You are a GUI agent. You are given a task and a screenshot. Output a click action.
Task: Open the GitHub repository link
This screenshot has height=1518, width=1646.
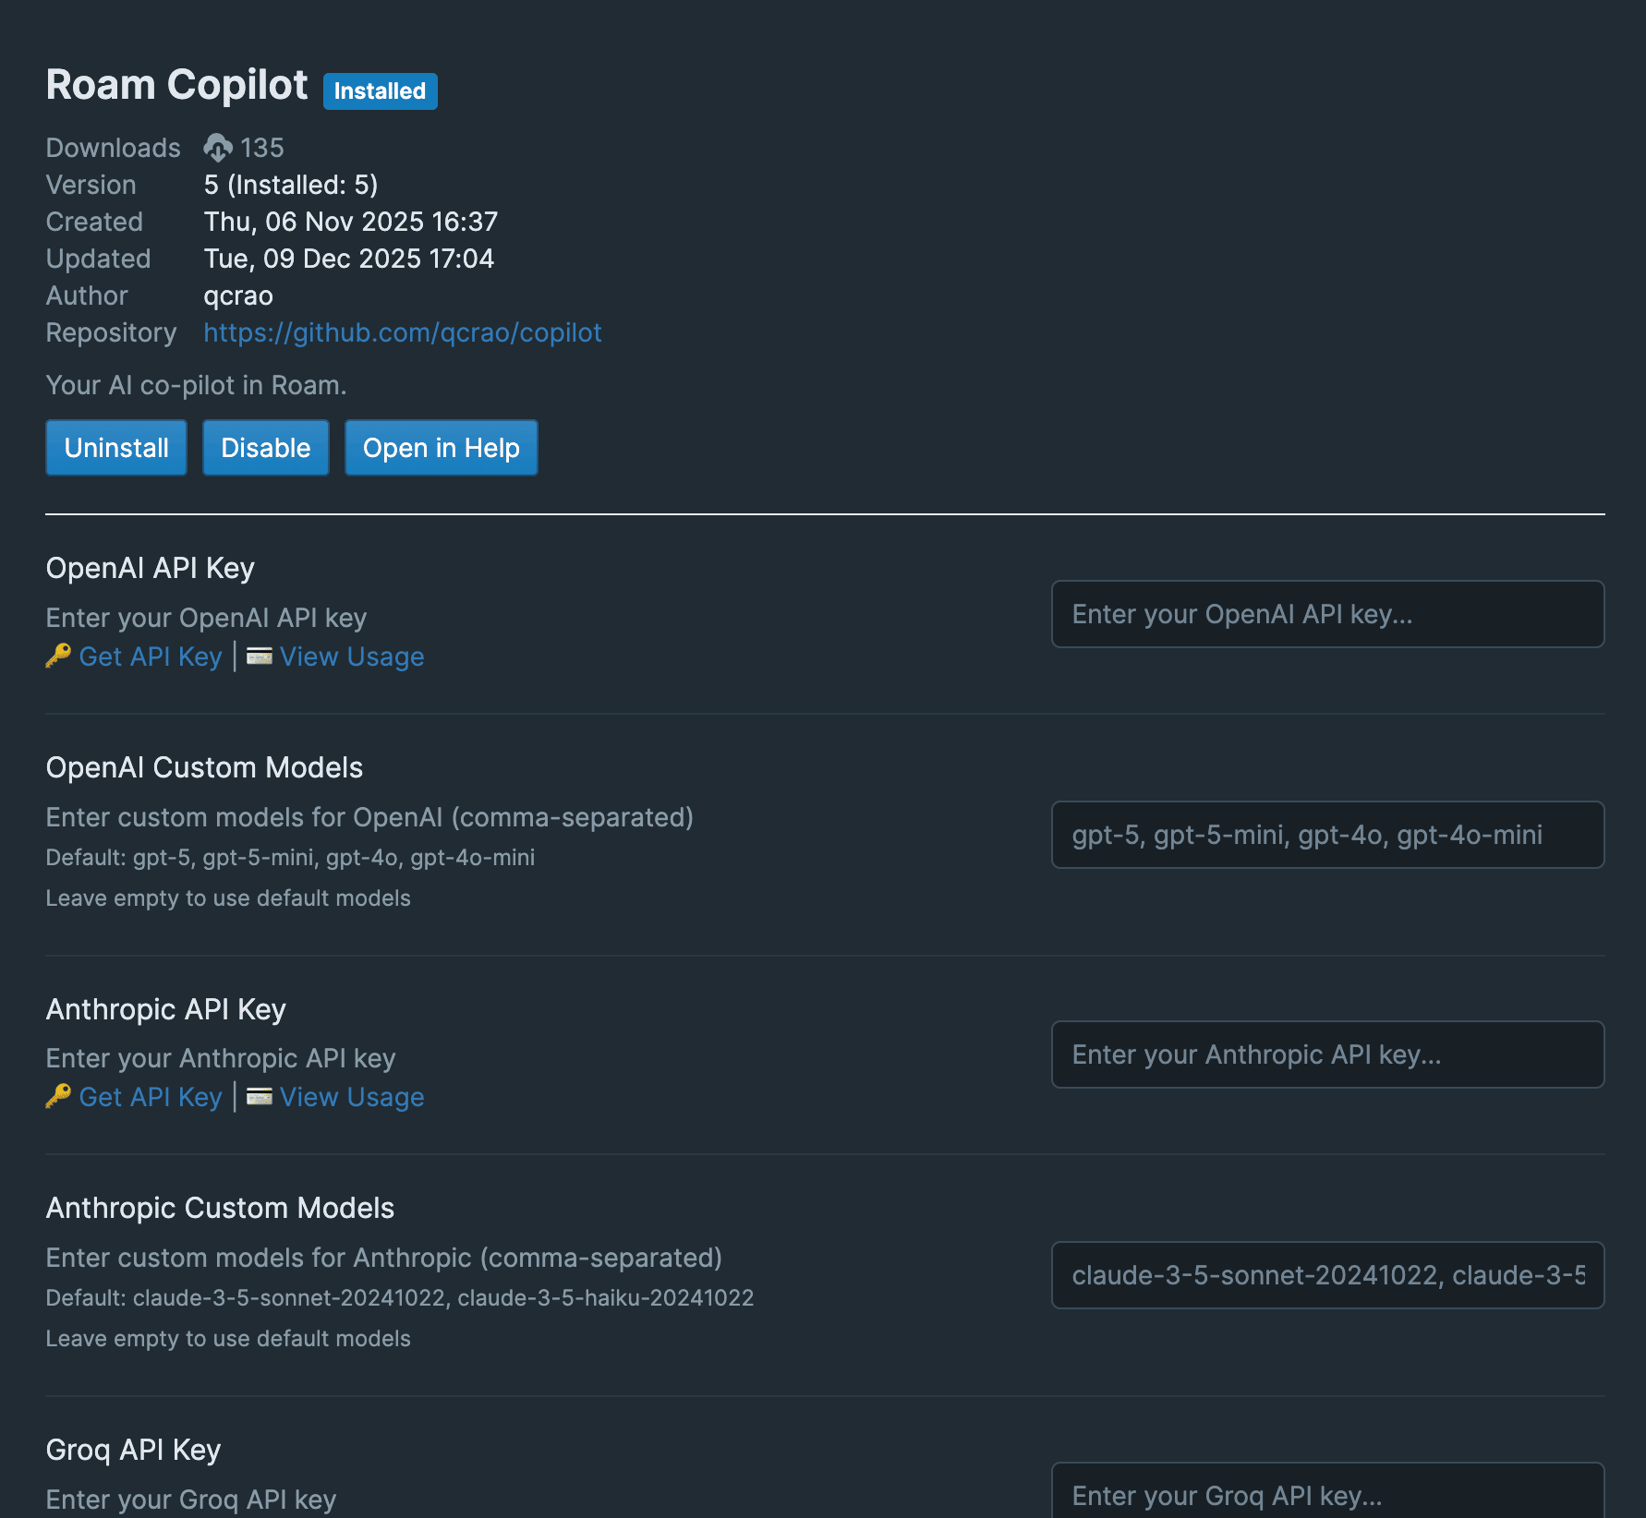point(402,332)
